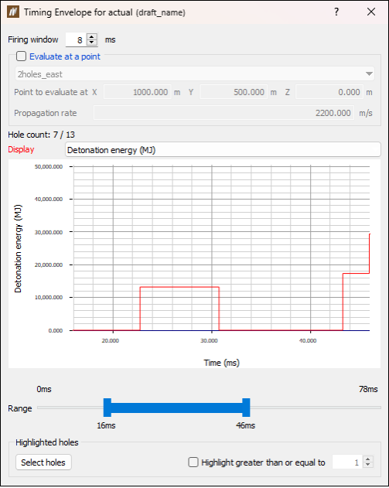Click the X coordinate field 1000.000
Viewport: 389px width, 488px height.
[x=137, y=92]
